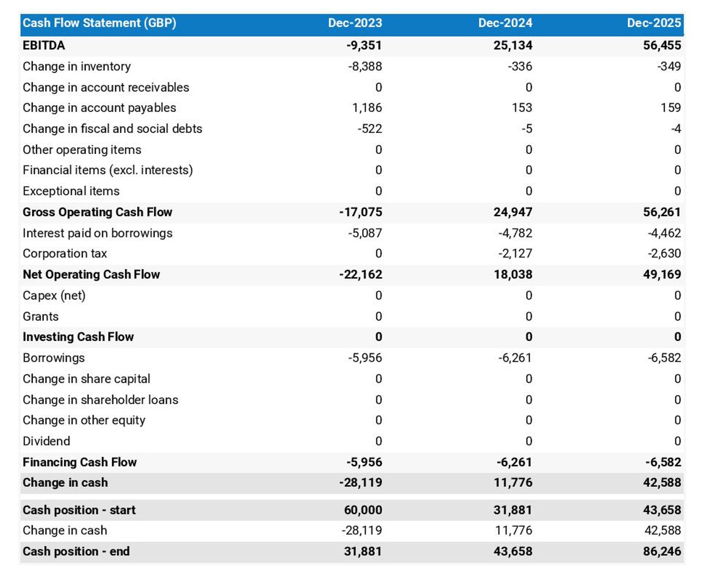Select the Change in inventory row label
Viewport: 701px width, 570px height.
[76, 67]
